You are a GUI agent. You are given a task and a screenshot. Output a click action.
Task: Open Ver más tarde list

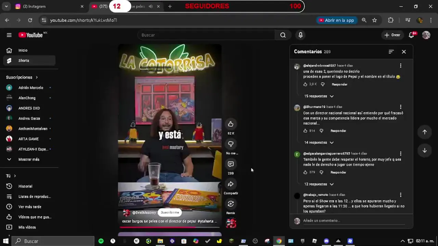29,207
